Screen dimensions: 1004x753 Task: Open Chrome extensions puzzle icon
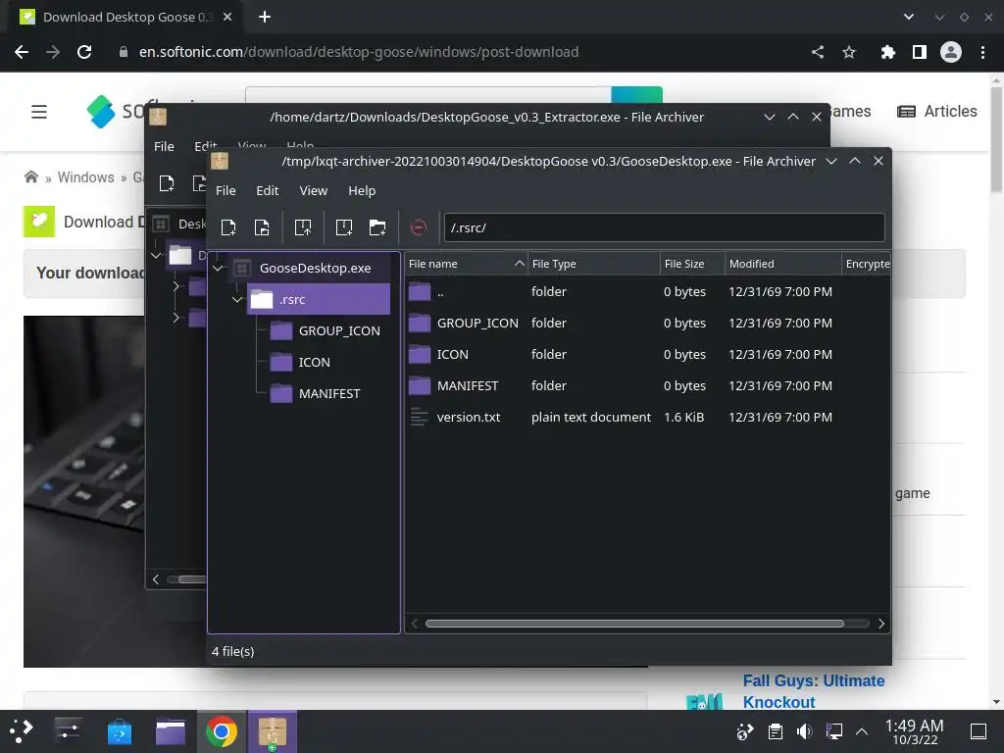(x=887, y=52)
